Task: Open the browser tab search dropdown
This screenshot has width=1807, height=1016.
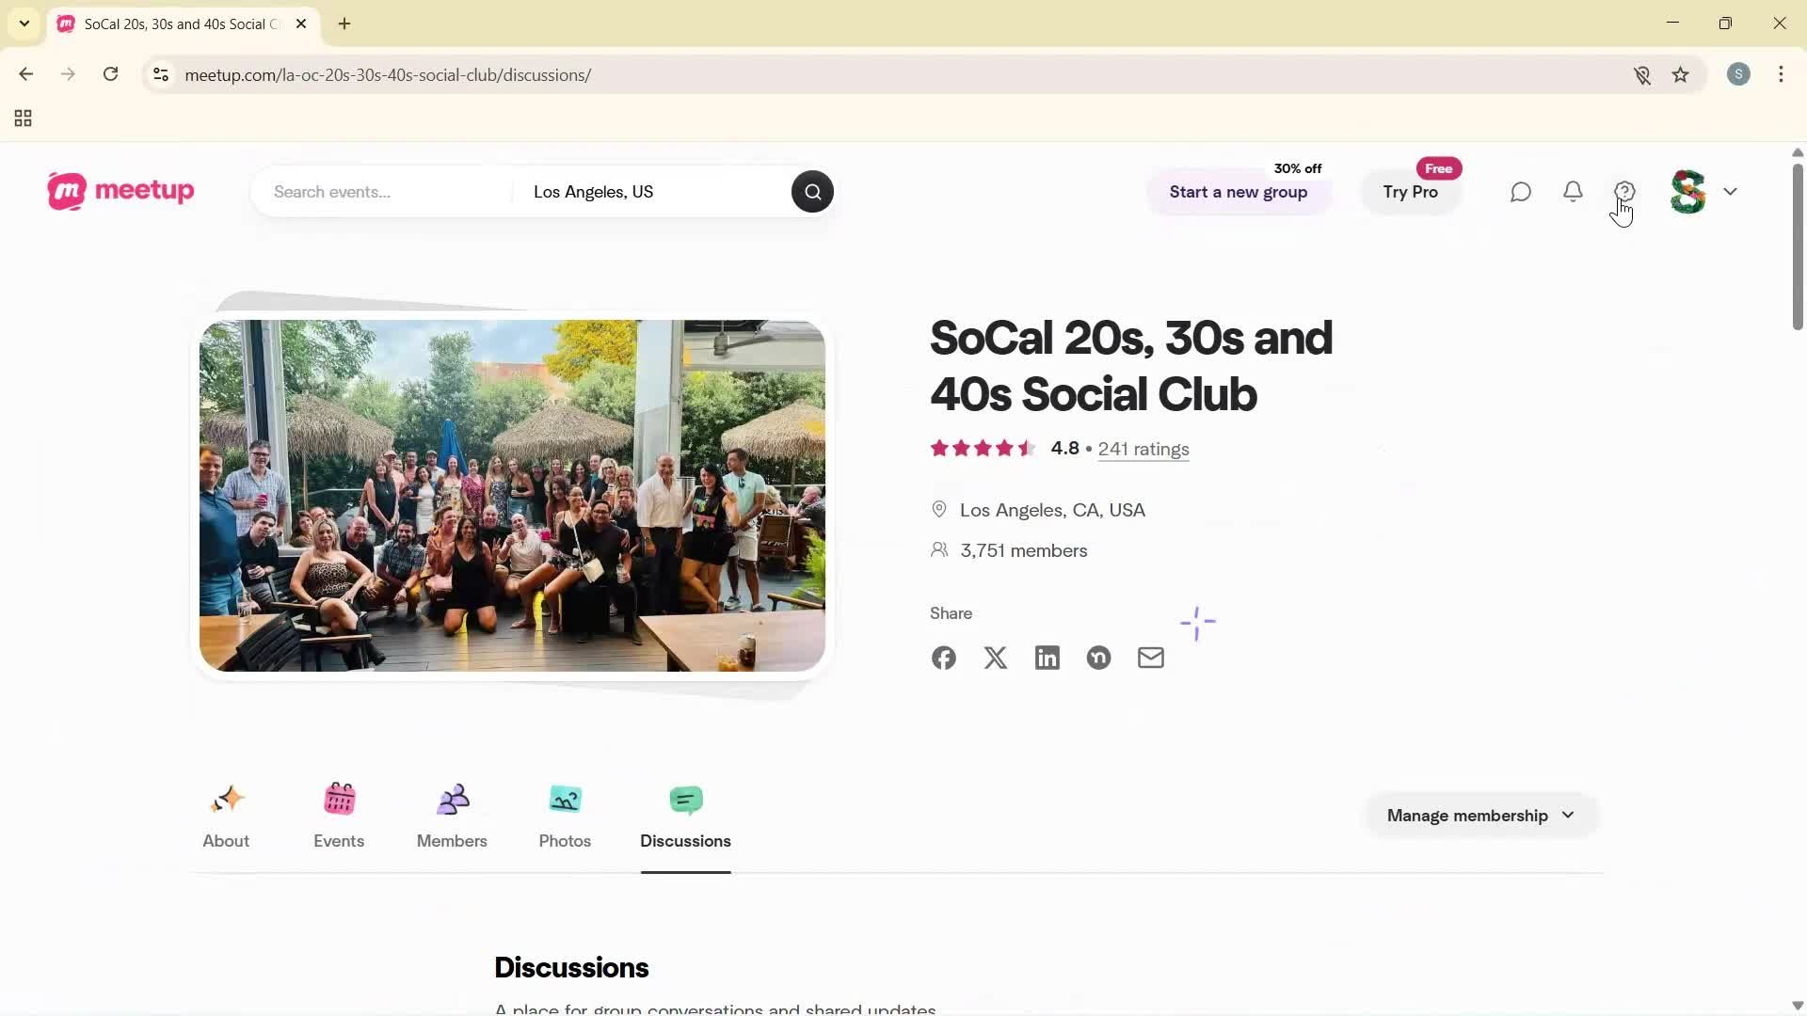Action: click(x=24, y=24)
